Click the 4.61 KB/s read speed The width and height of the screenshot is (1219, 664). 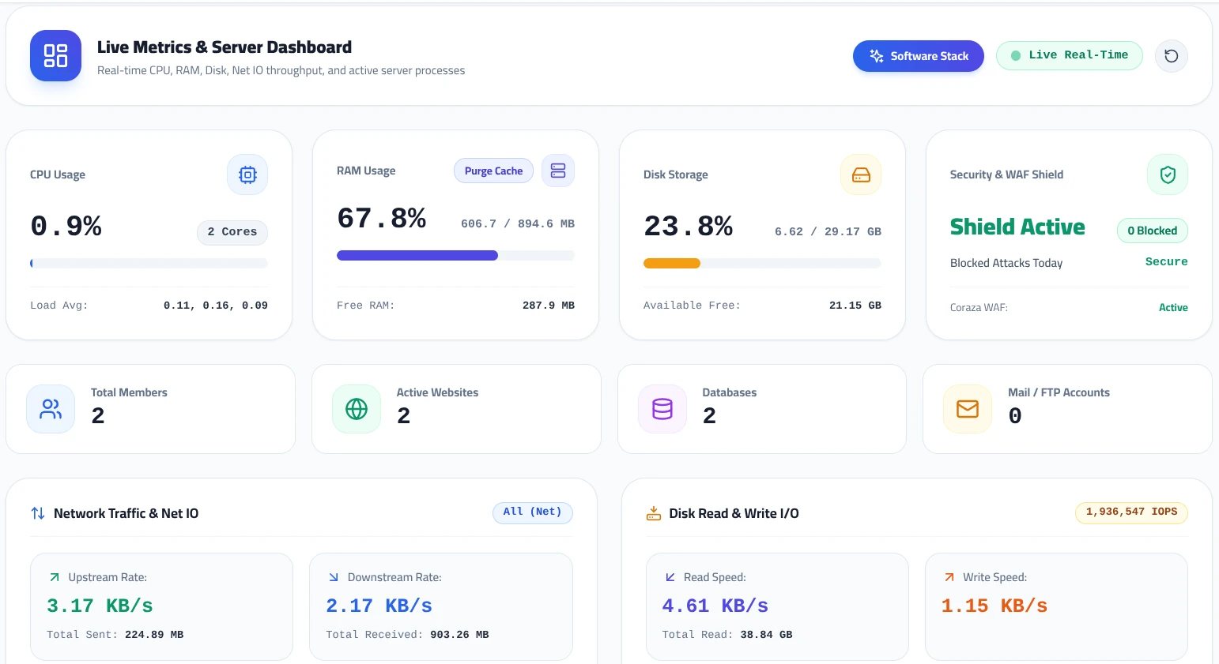pos(715,606)
